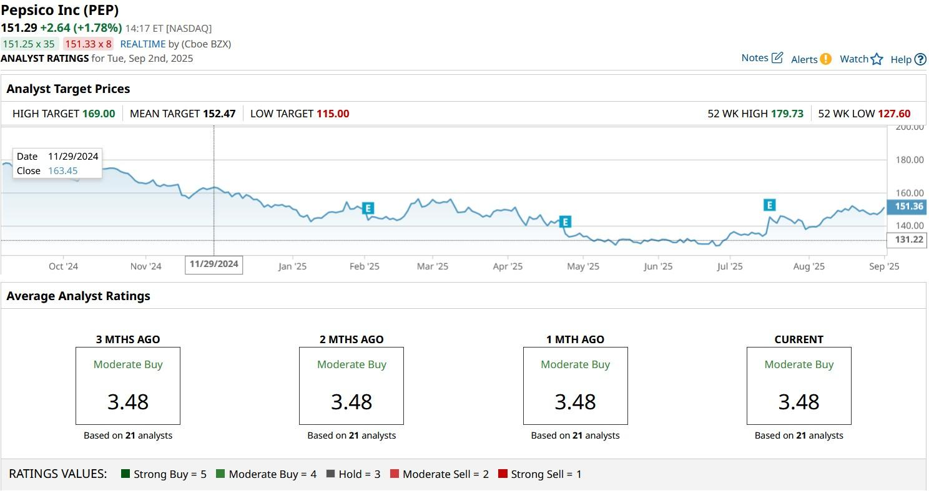The width and height of the screenshot is (929, 491).
Task: Open the Notes pencil icon
Action: pos(777,58)
